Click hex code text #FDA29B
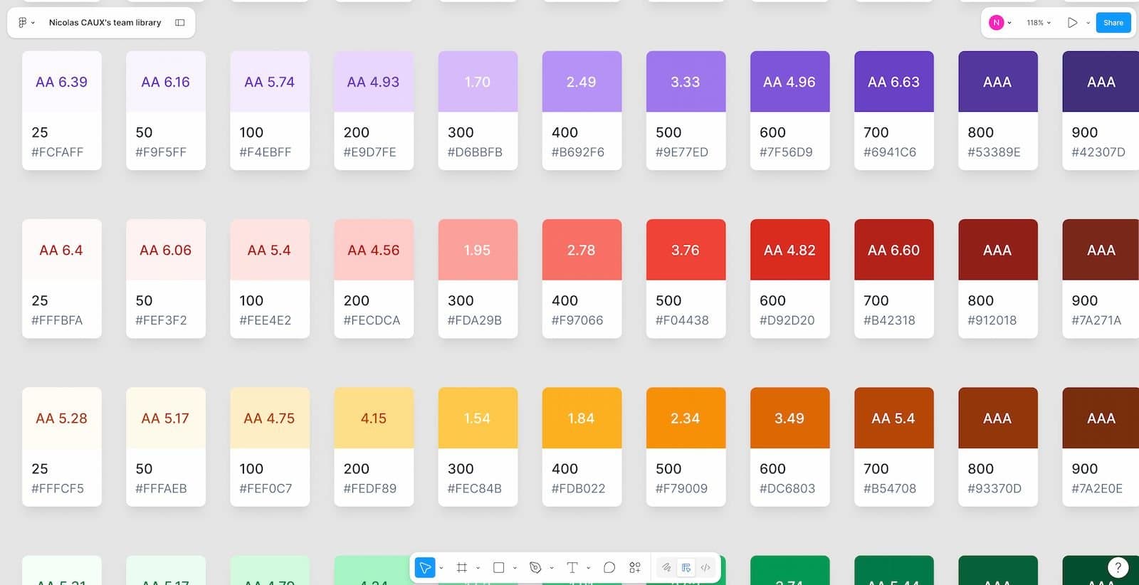The image size is (1139, 585). point(475,320)
